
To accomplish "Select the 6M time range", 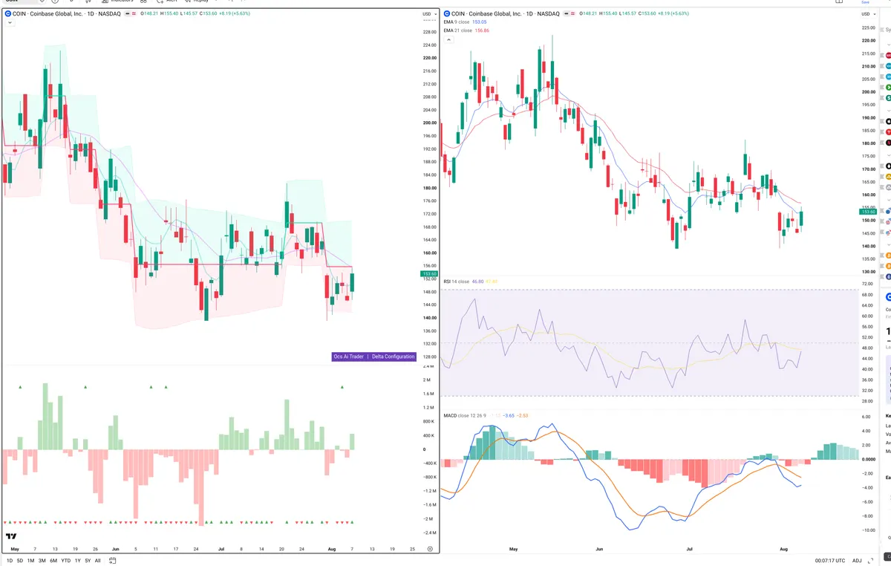I will [53, 561].
